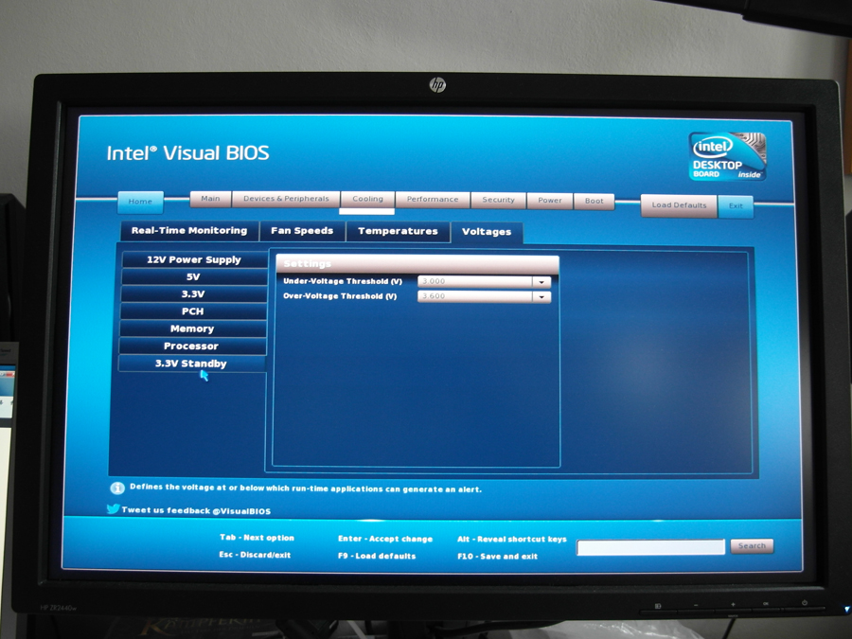
Task: Select the PCH voltage entry
Action: pyautogui.click(x=192, y=311)
